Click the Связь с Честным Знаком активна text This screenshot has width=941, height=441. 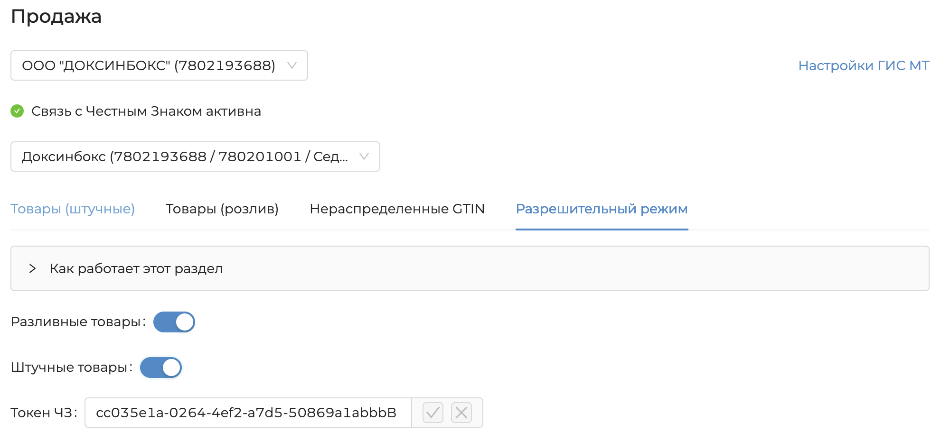[146, 111]
